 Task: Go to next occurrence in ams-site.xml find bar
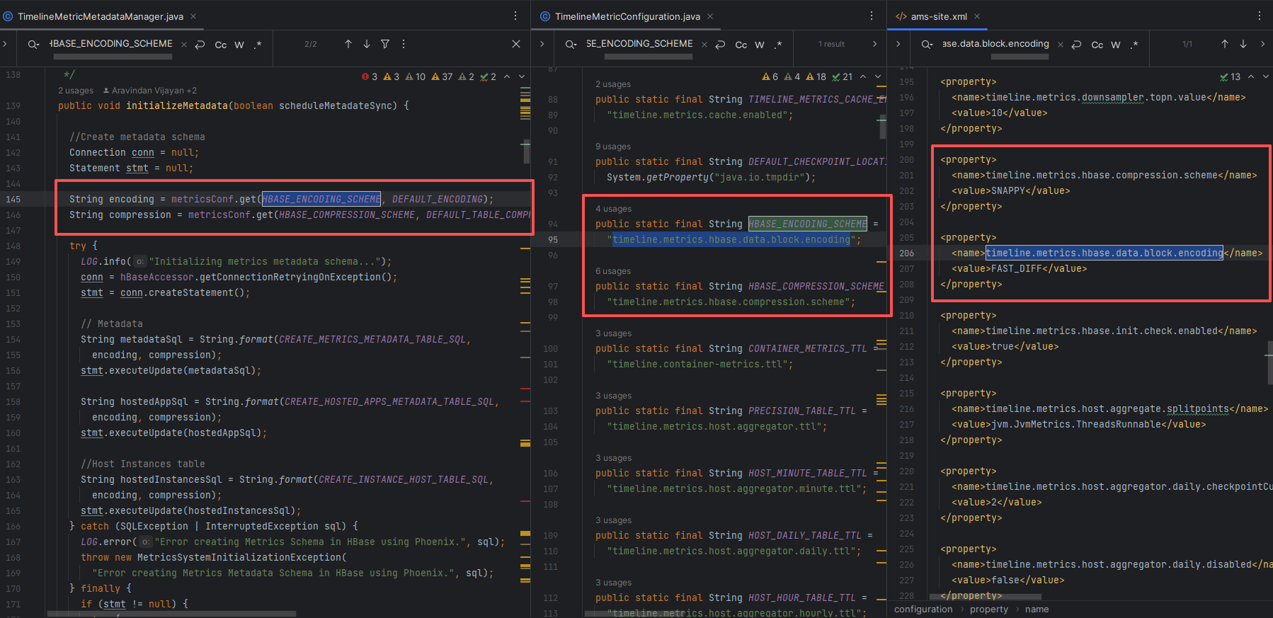[1243, 44]
